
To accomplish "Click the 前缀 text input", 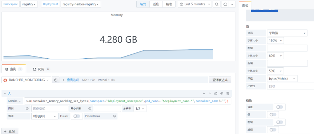I will 287,48.
